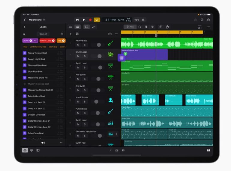Open track header more options
The height and width of the screenshot is (171, 231).
pos(116,34)
